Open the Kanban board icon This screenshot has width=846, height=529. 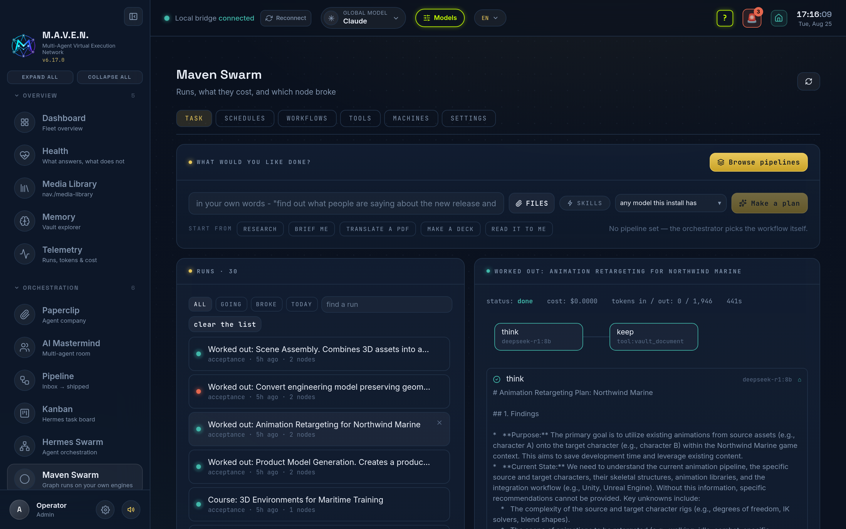24,413
